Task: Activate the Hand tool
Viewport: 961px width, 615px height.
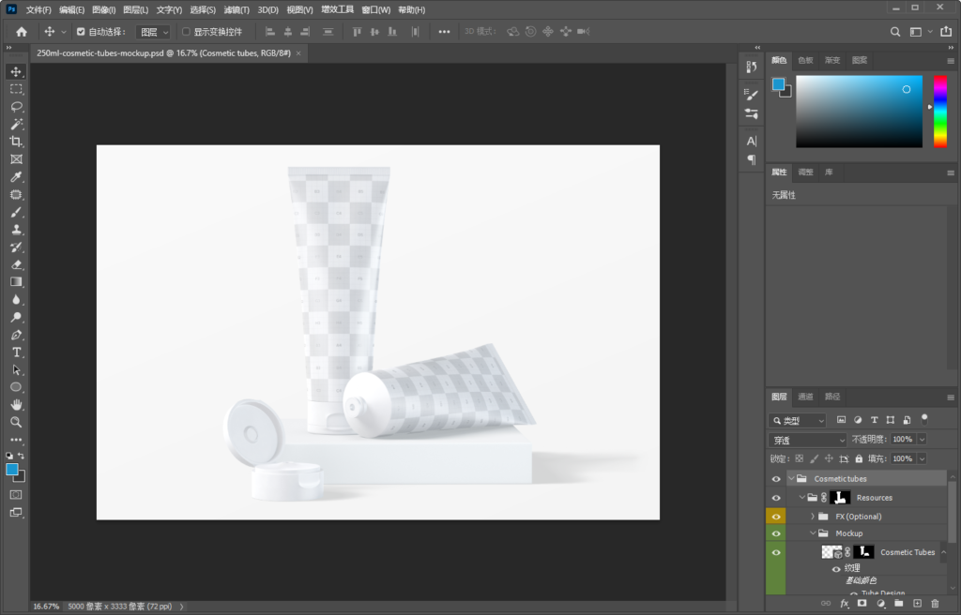Action: coord(16,405)
